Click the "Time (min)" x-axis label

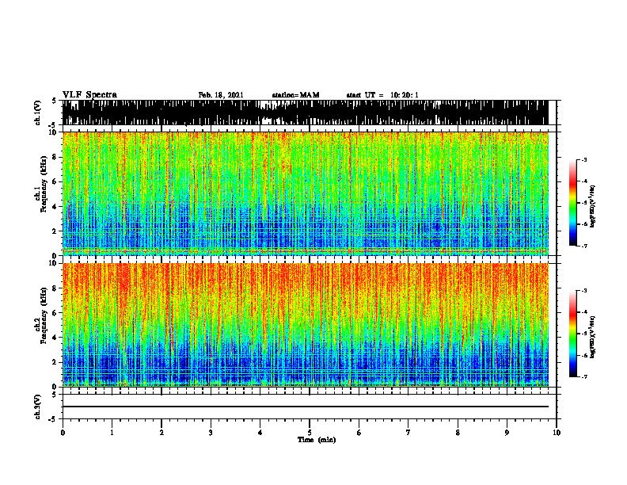317,440
